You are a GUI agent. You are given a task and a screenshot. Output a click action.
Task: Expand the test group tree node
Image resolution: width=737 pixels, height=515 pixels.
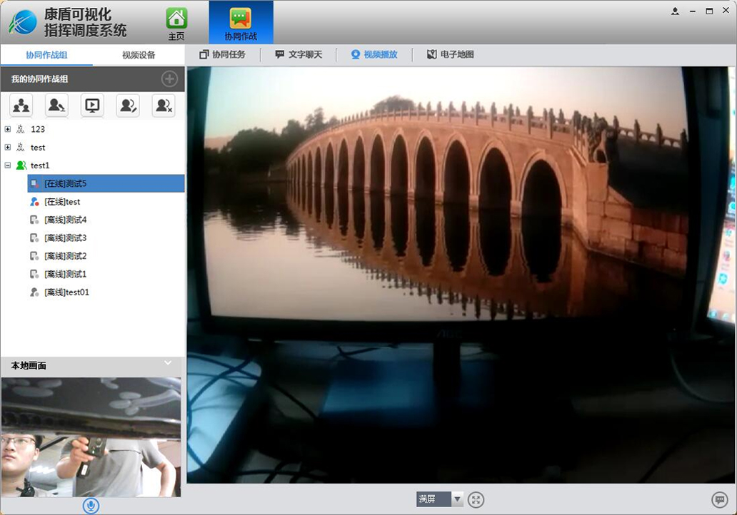(x=8, y=148)
